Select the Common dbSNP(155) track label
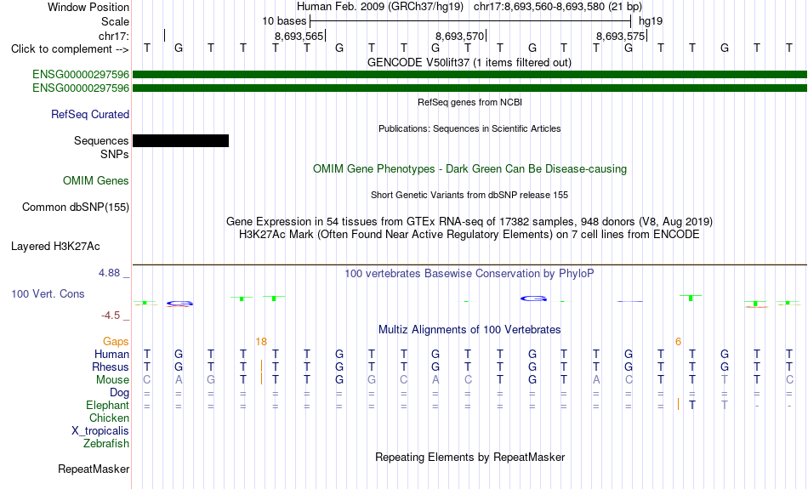Viewport: 808px width, 489px height. coord(75,208)
